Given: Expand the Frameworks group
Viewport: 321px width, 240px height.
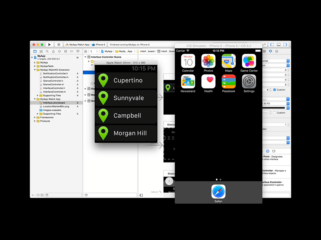Looking at the screenshot, I should (35, 117).
